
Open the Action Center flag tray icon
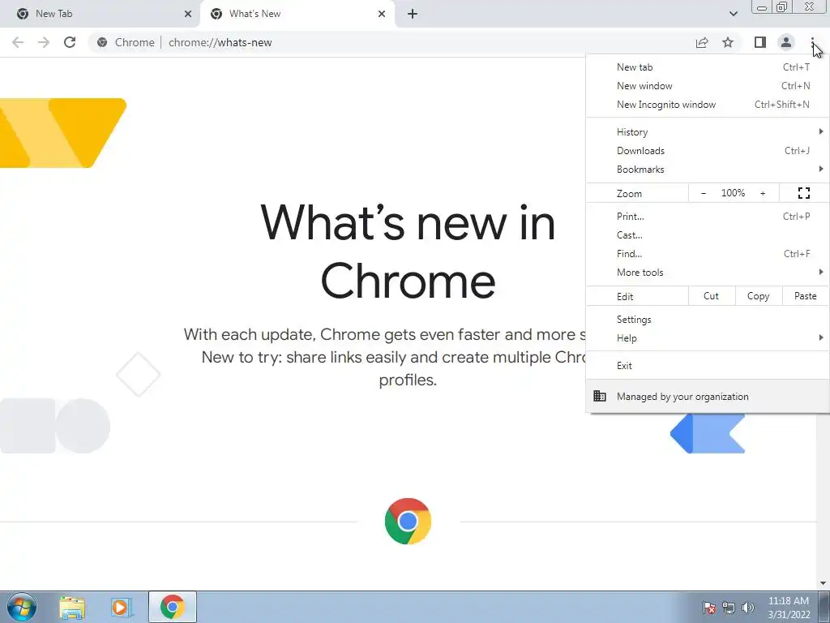(708, 608)
